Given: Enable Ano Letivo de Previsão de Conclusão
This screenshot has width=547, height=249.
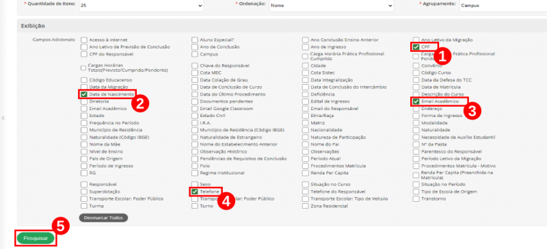Looking at the screenshot, I should tap(83, 47).
